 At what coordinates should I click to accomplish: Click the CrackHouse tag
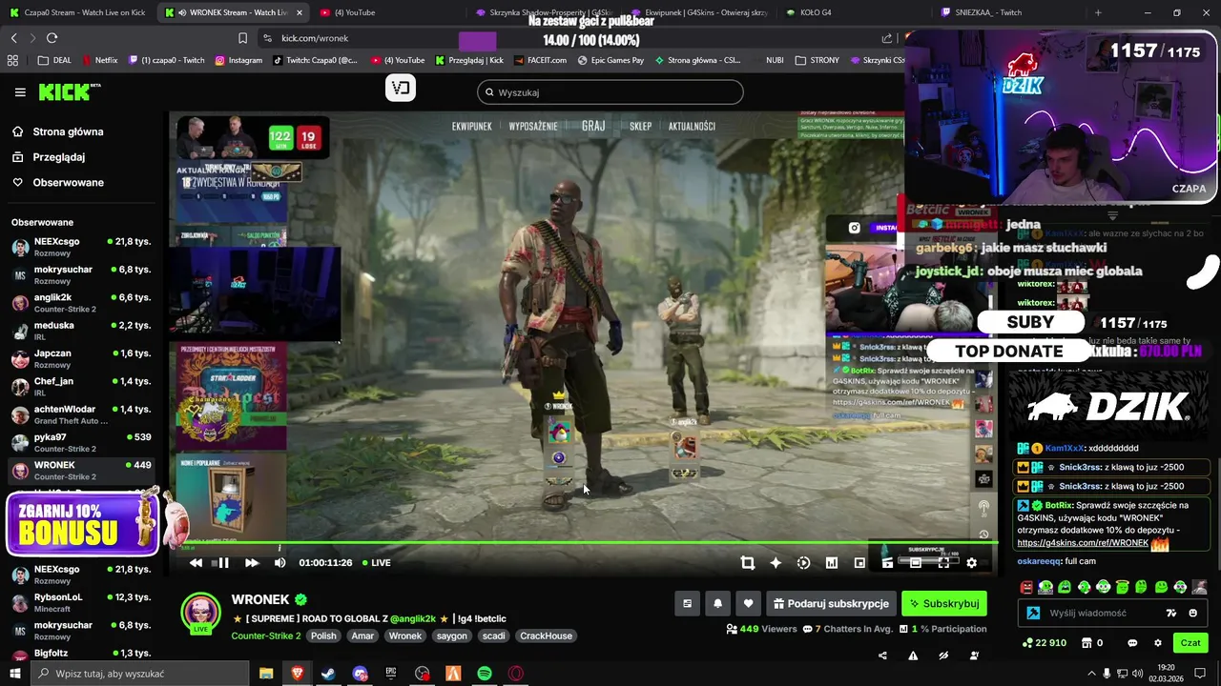click(x=546, y=636)
